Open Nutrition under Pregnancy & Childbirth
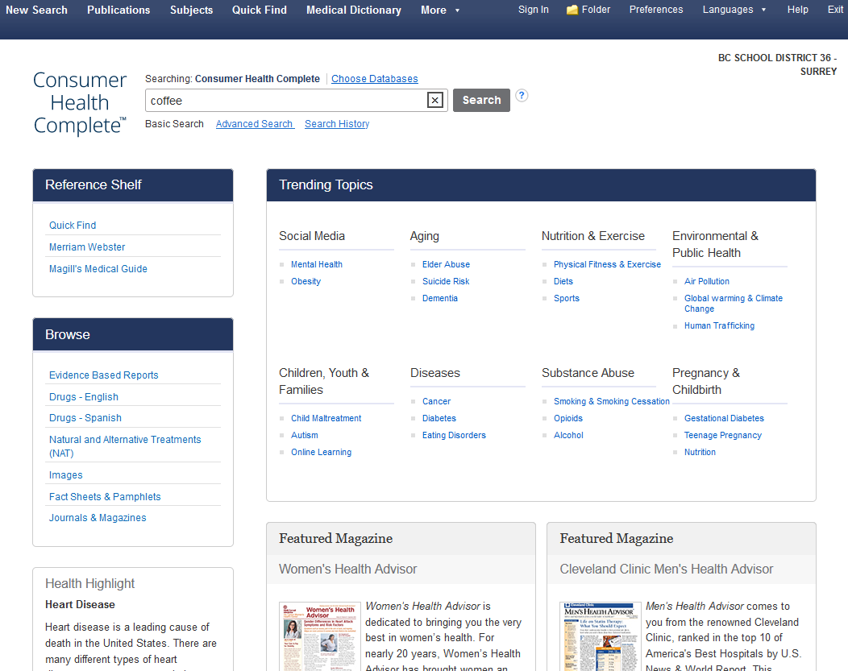 click(700, 452)
